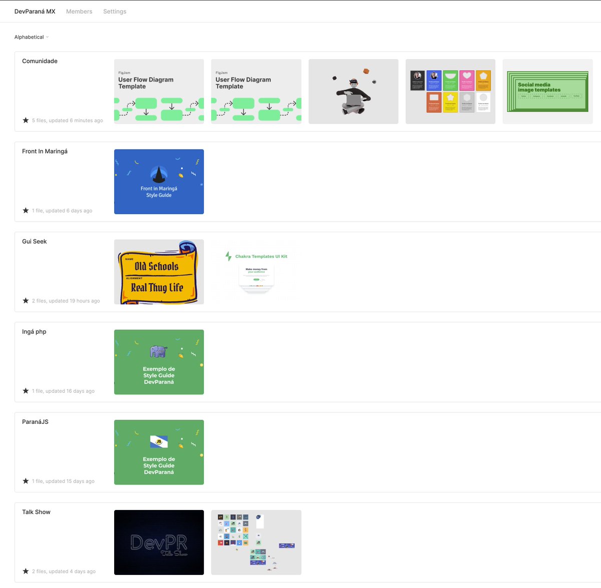The height and width of the screenshot is (588, 601).
Task: Toggle star for Talk Show project
Action: (26, 571)
